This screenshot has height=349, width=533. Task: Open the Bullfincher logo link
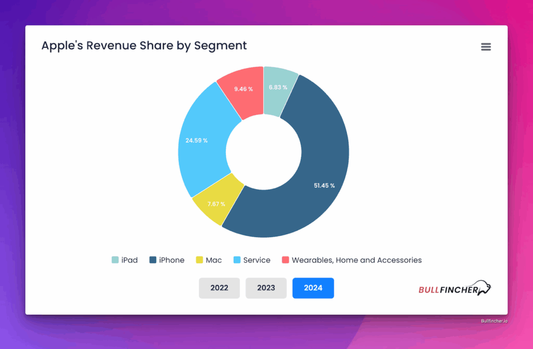(454, 289)
